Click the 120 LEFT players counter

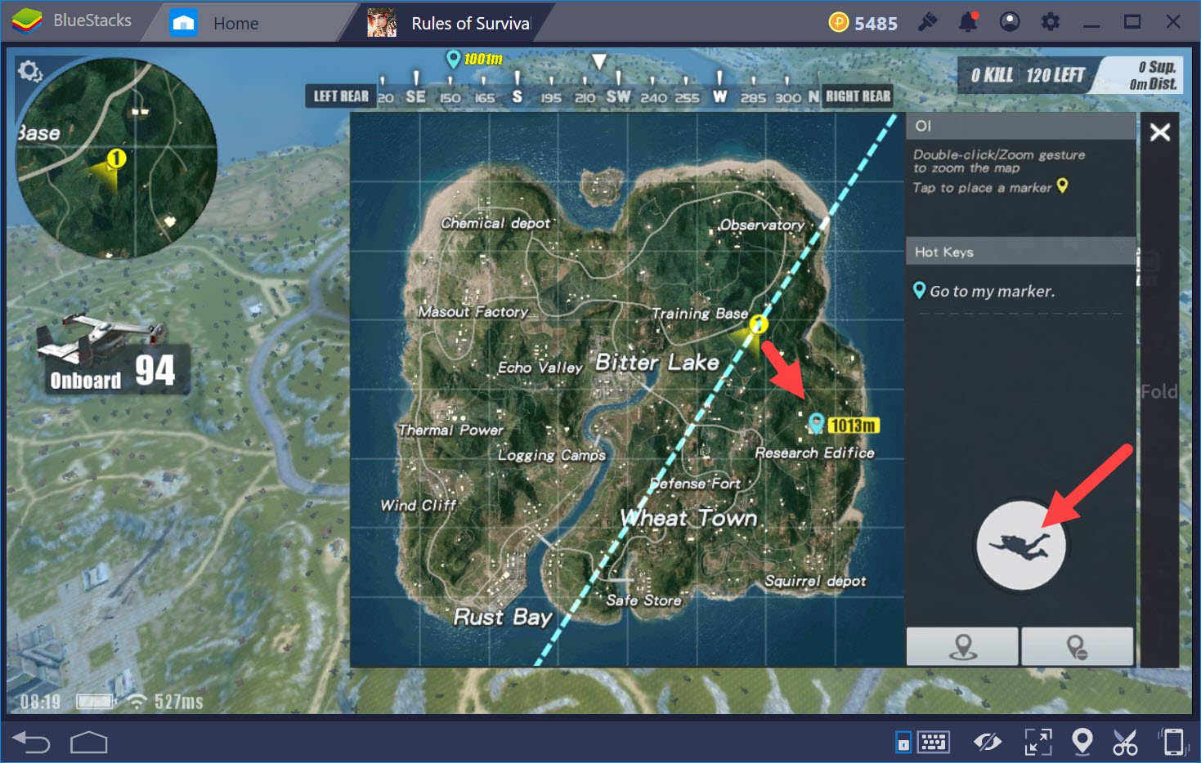pyautogui.click(x=1055, y=75)
